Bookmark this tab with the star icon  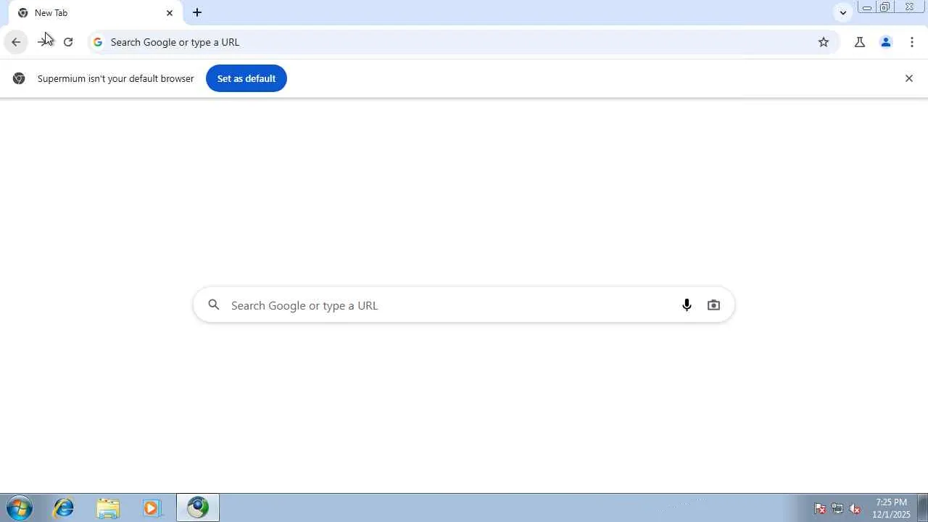pos(824,42)
